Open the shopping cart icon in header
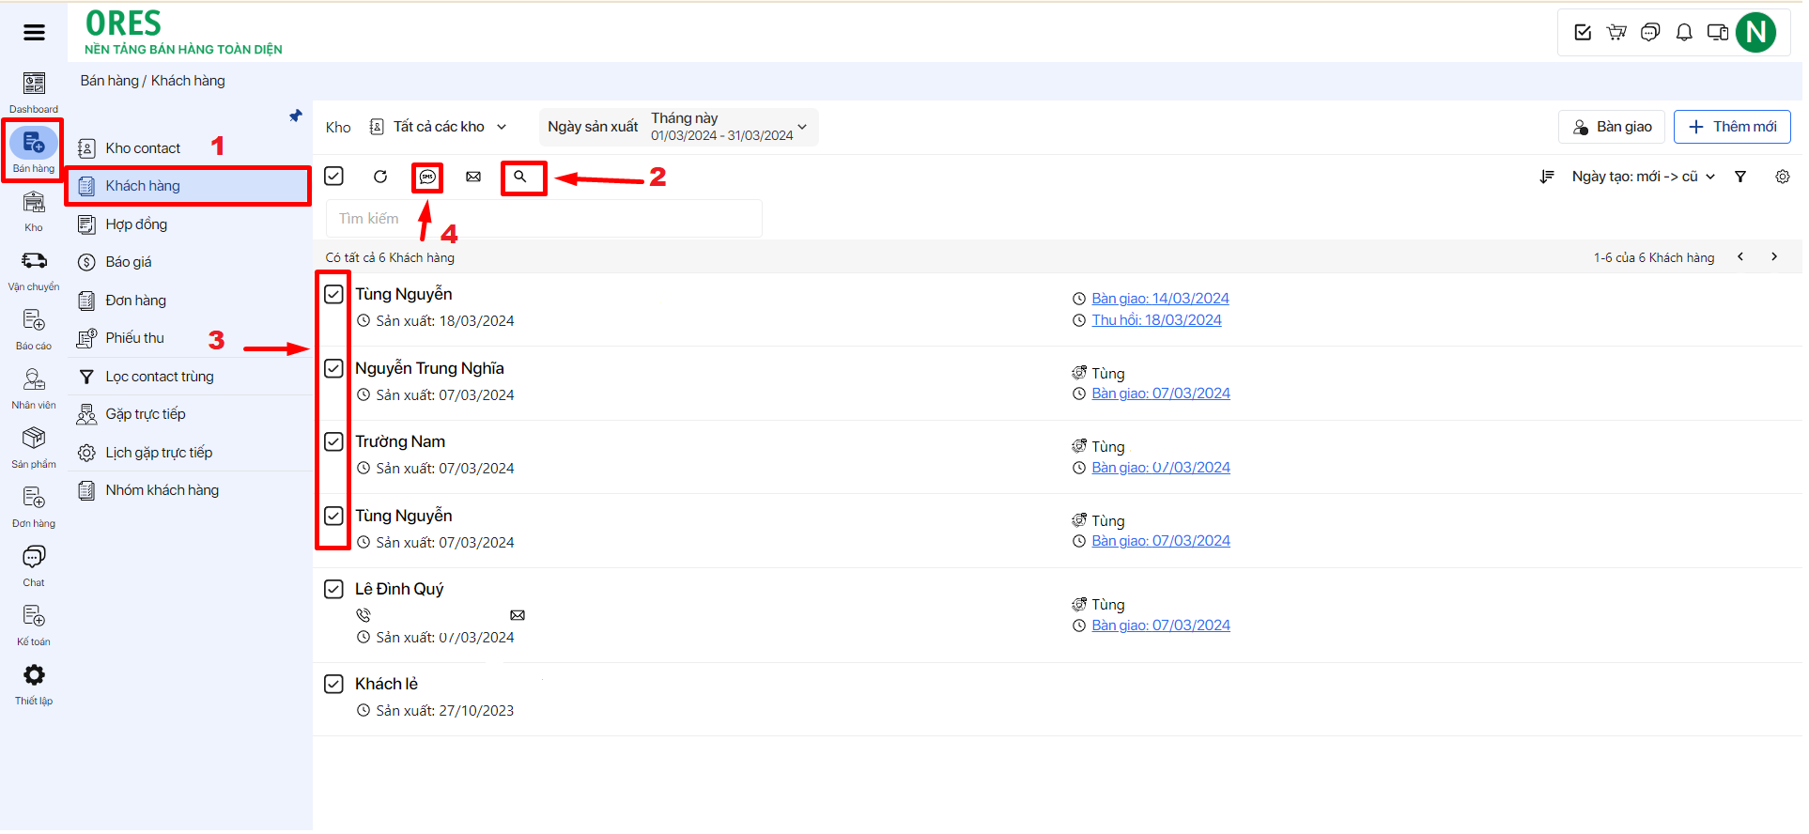This screenshot has width=1809, height=834. pyautogui.click(x=1616, y=33)
